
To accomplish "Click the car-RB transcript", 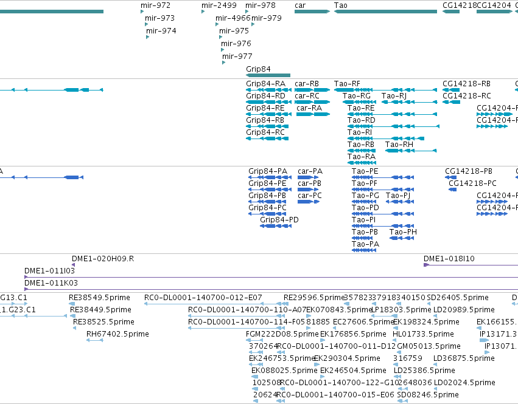I will pyautogui.click(x=312, y=90).
